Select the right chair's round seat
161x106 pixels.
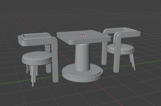tap(120, 49)
